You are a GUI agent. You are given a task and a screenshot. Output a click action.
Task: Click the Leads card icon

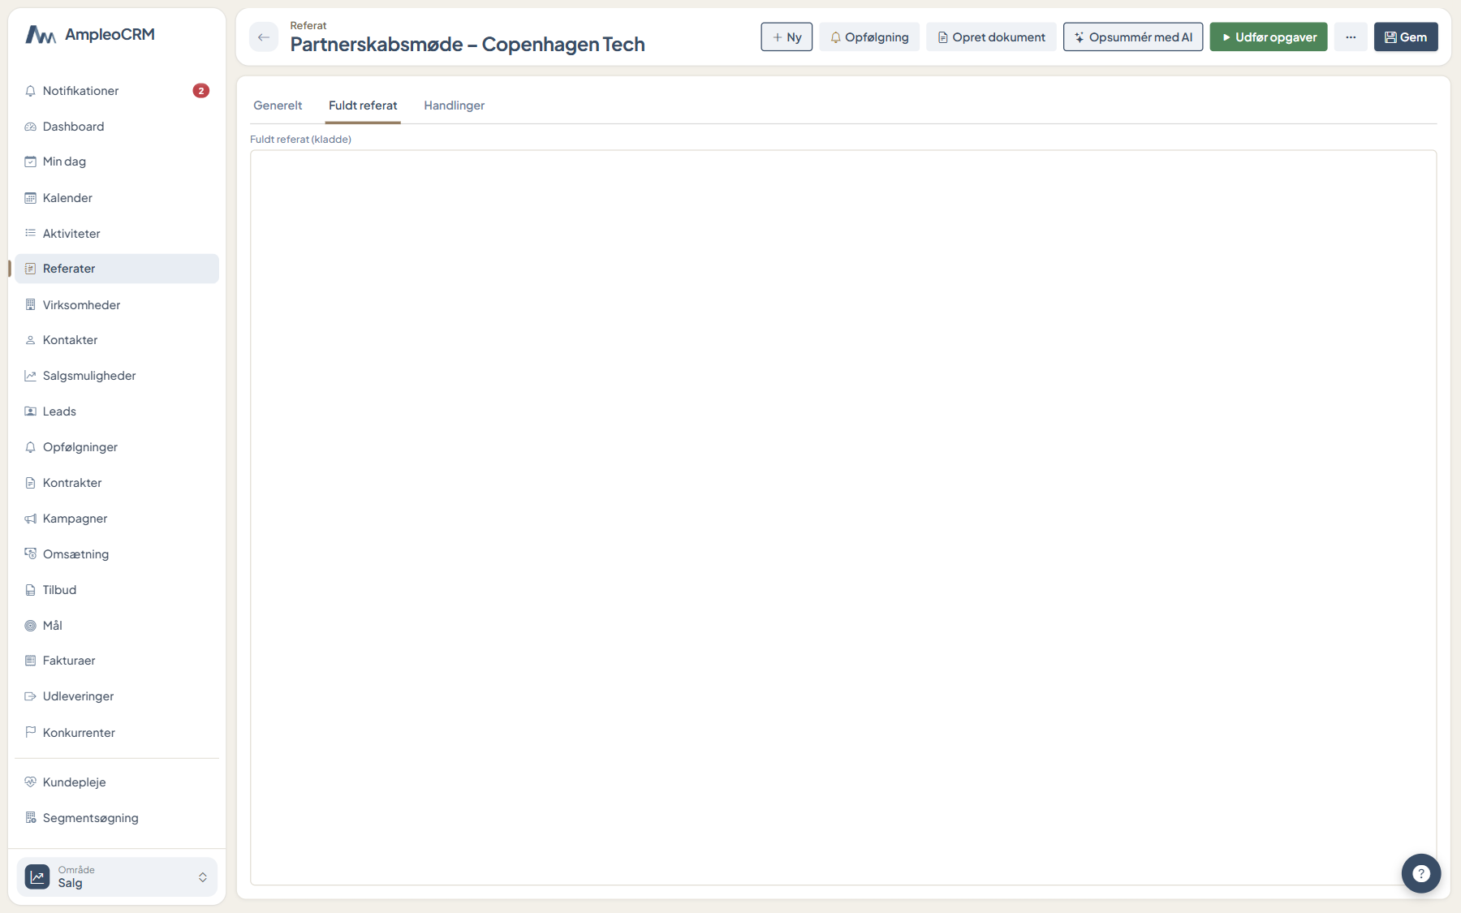pyautogui.click(x=30, y=411)
